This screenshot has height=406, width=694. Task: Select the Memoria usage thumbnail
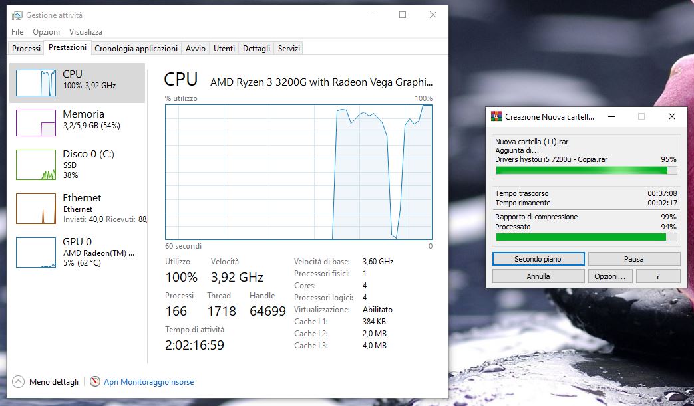click(36, 123)
